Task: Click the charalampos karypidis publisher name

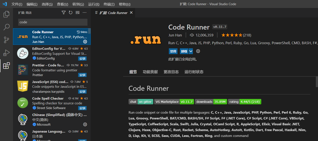Action: (49, 92)
